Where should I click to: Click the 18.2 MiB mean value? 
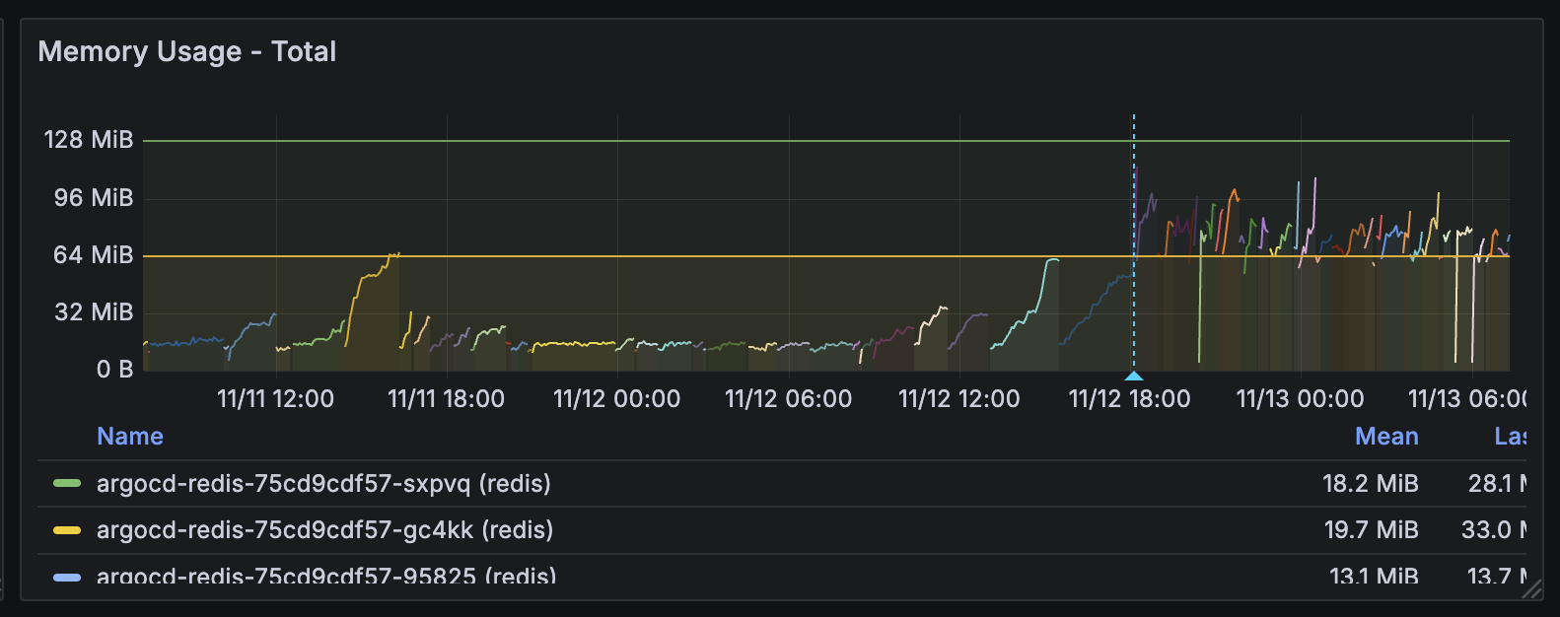1370,483
